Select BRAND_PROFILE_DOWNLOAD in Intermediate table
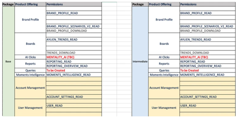 (208, 31)
